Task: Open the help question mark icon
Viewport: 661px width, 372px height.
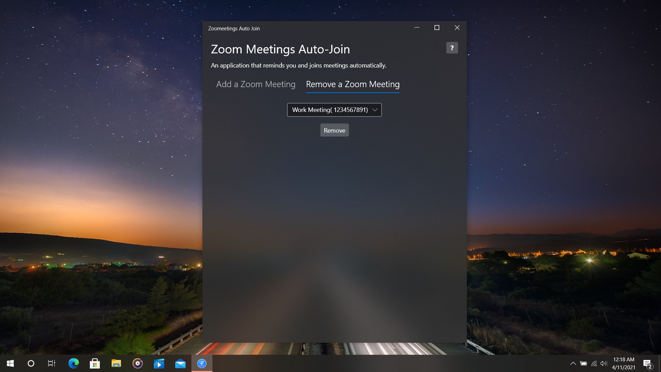Action: pyautogui.click(x=452, y=48)
